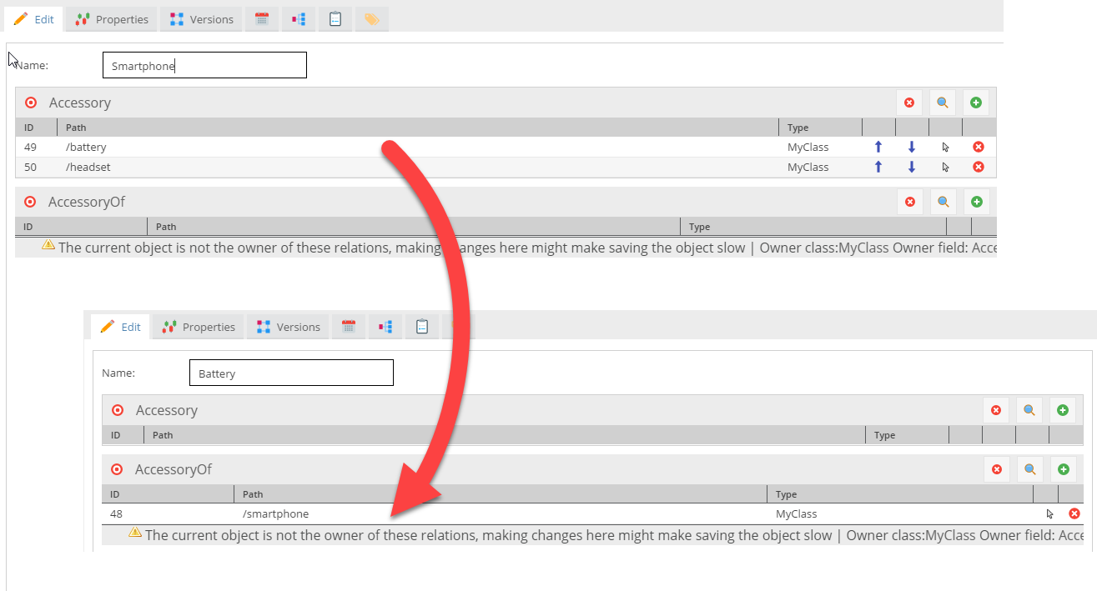
Task: Clear all relations in Smartphone's AccessoryOf panel
Action: click(x=910, y=202)
